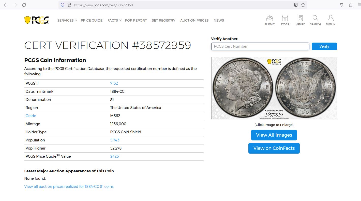
Task: Click the Cert Verification #38572959 heading
Action: pos(108,45)
